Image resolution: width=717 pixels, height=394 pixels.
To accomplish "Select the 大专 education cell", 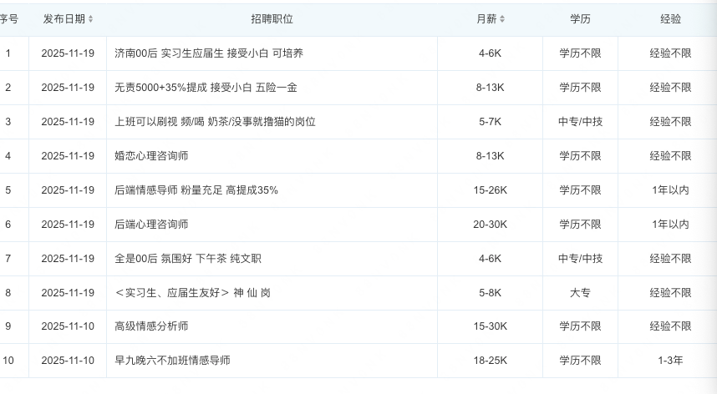I will click(580, 293).
